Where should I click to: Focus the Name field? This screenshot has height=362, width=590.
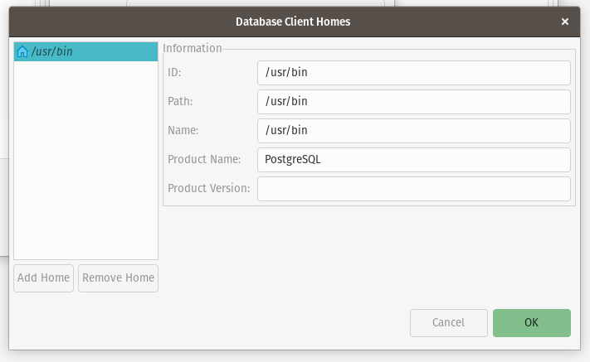[414, 131]
